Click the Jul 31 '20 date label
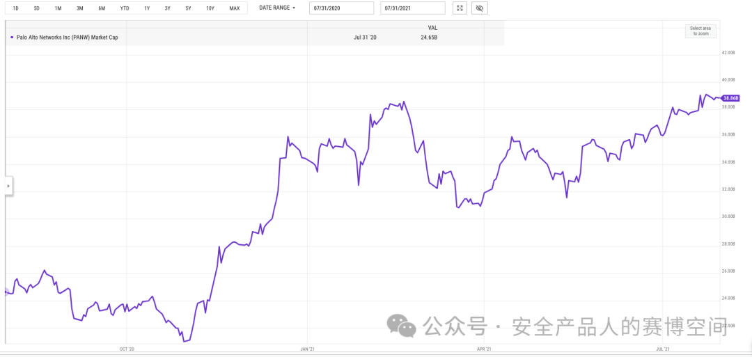752x357 pixels. [x=364, y=37]
